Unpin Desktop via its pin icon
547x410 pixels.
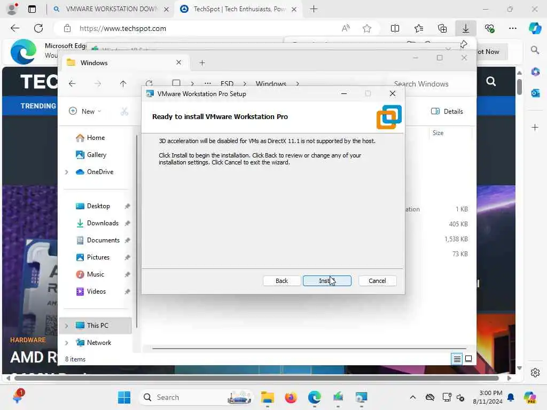127,207
